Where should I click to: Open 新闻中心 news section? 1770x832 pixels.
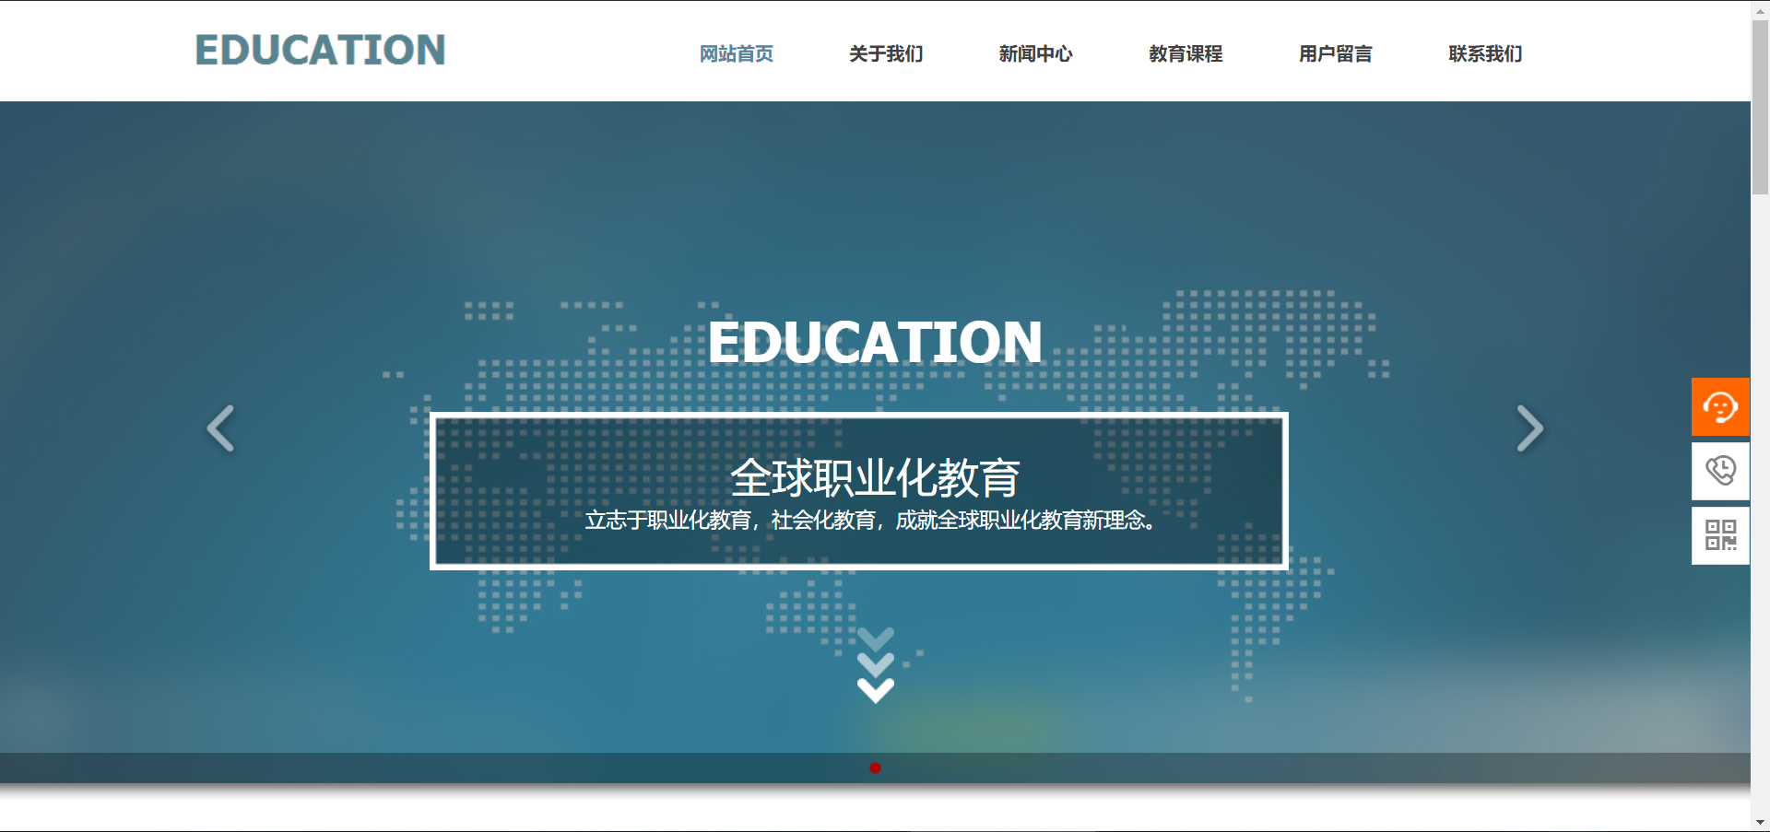(1035, 54)
